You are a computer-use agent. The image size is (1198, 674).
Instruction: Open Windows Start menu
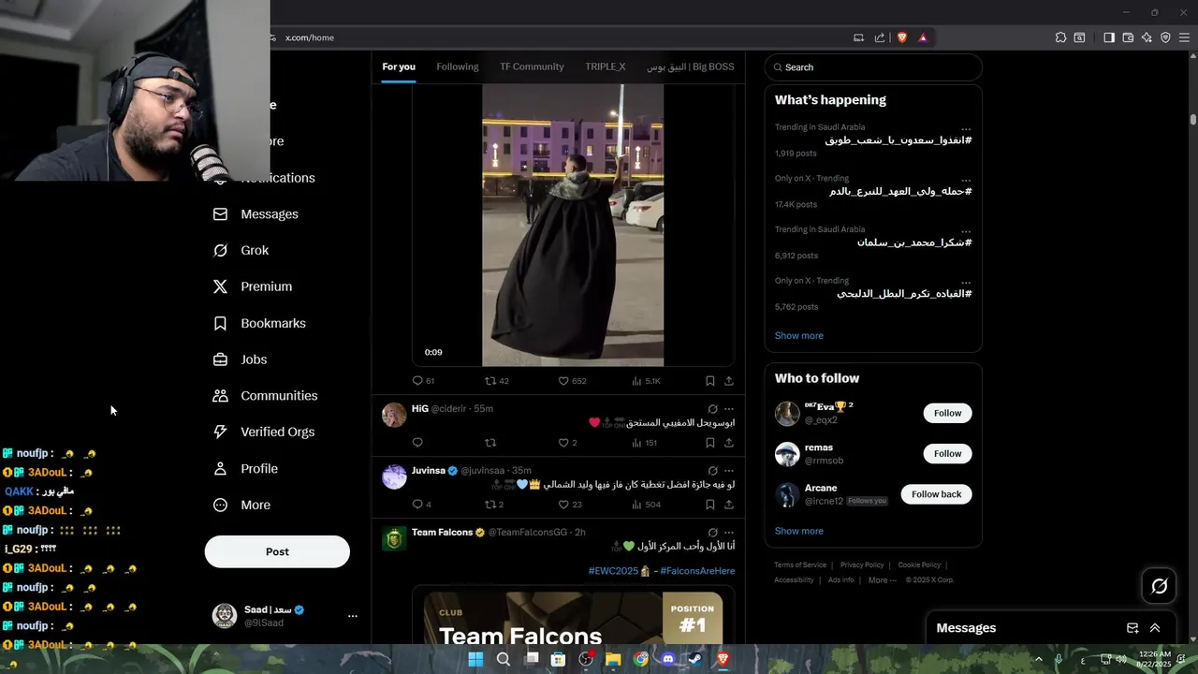(475, 659)
